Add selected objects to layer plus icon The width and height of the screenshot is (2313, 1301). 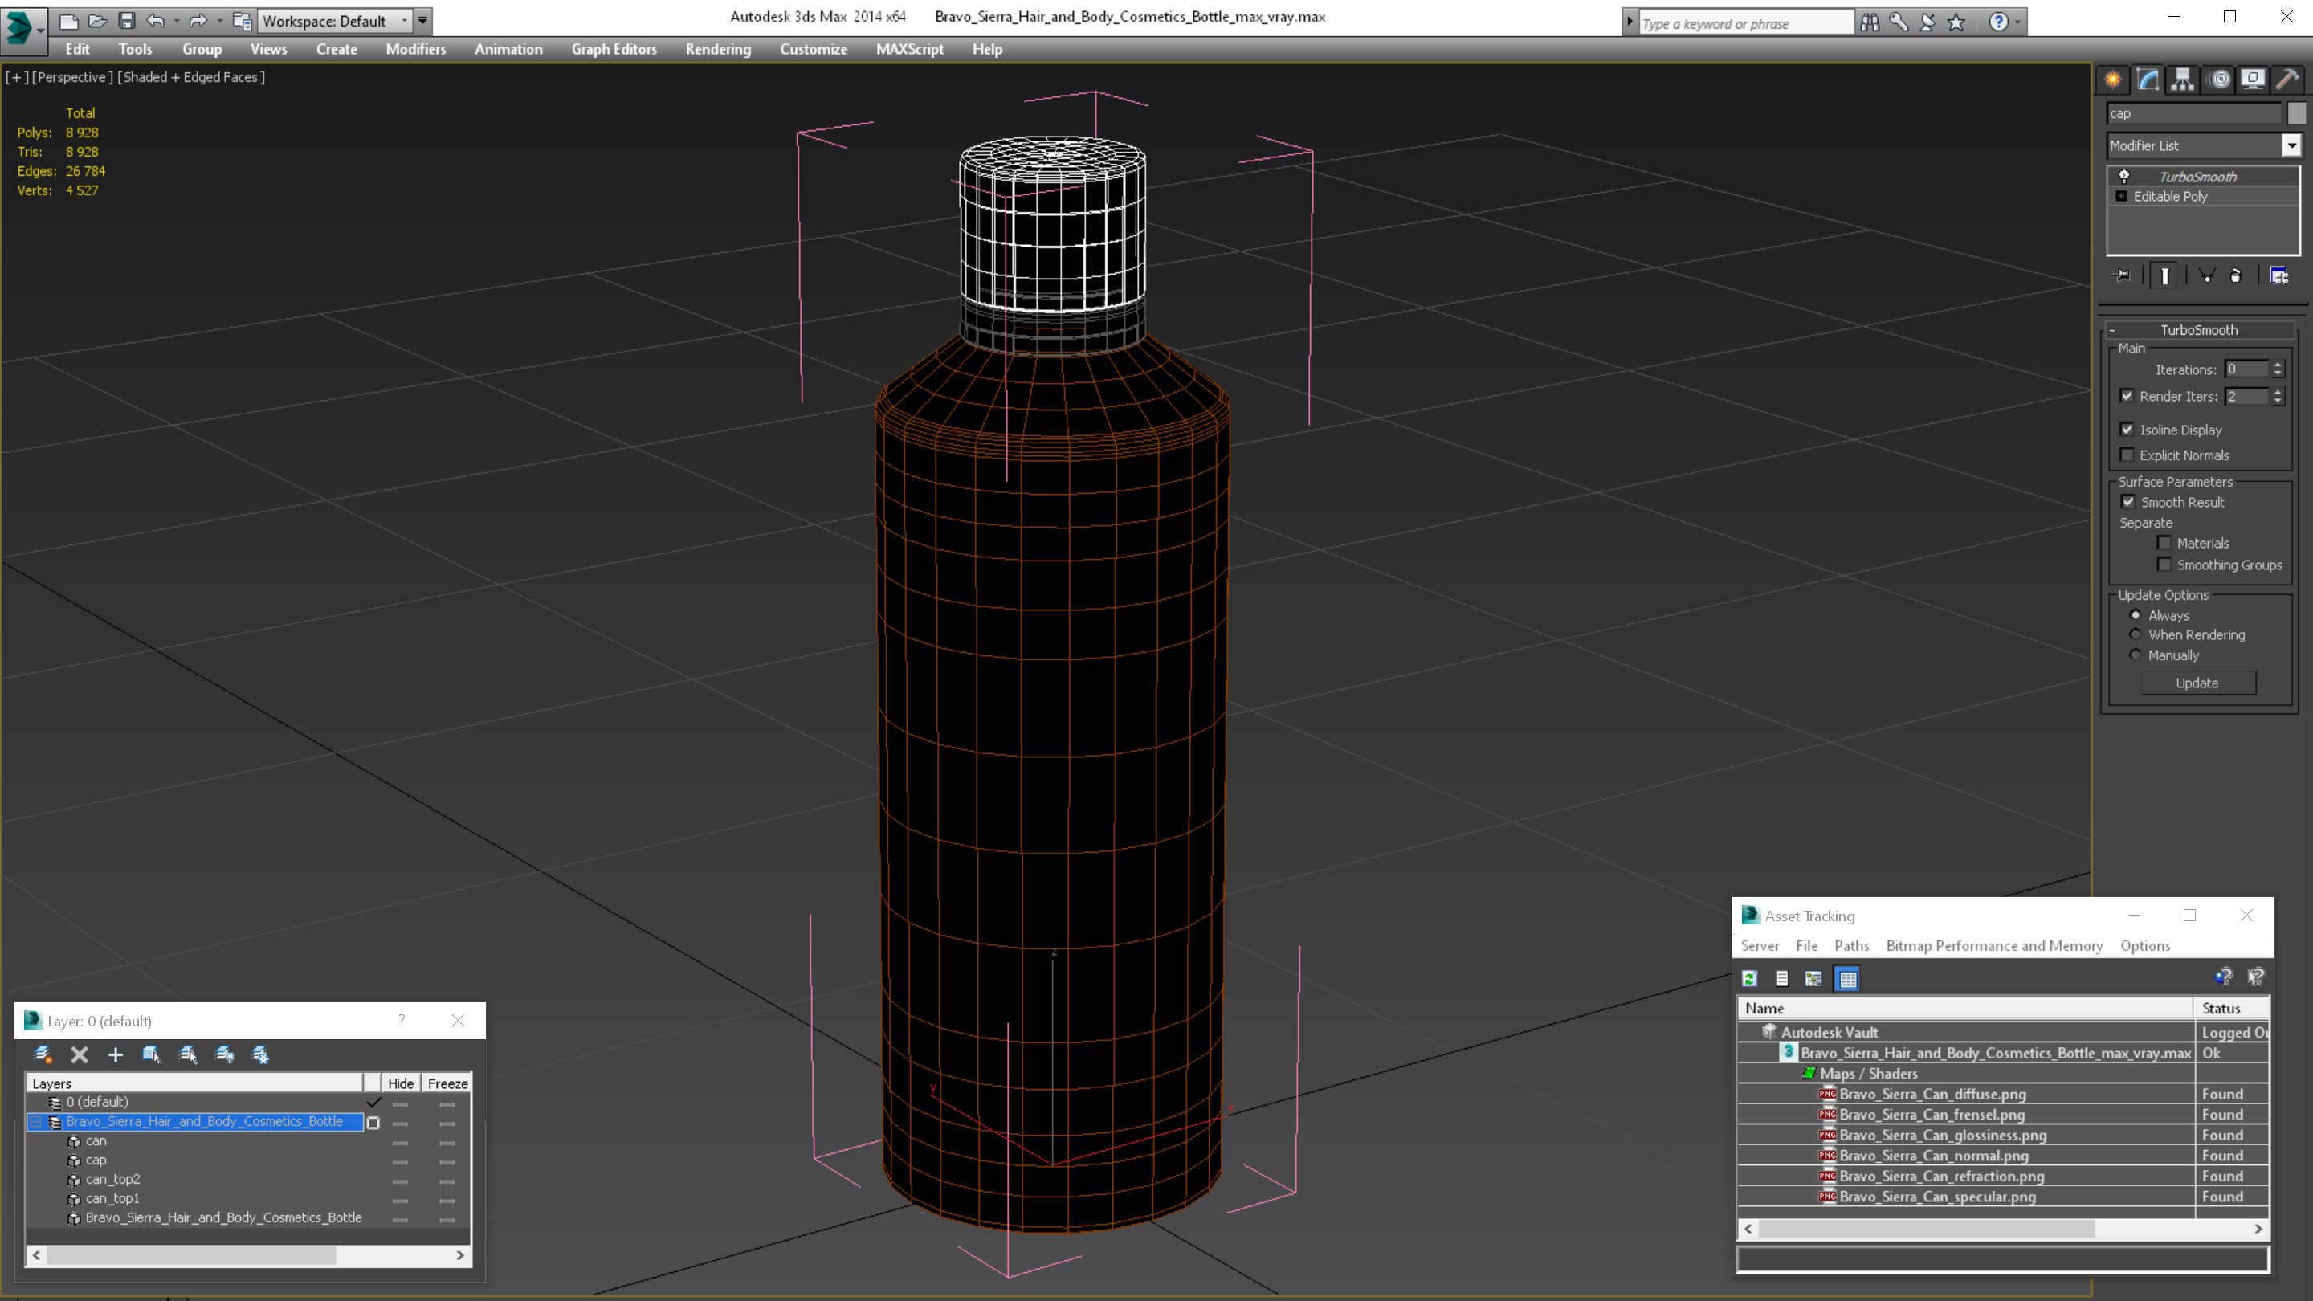pyautogui.click(x=115, y=1054)
